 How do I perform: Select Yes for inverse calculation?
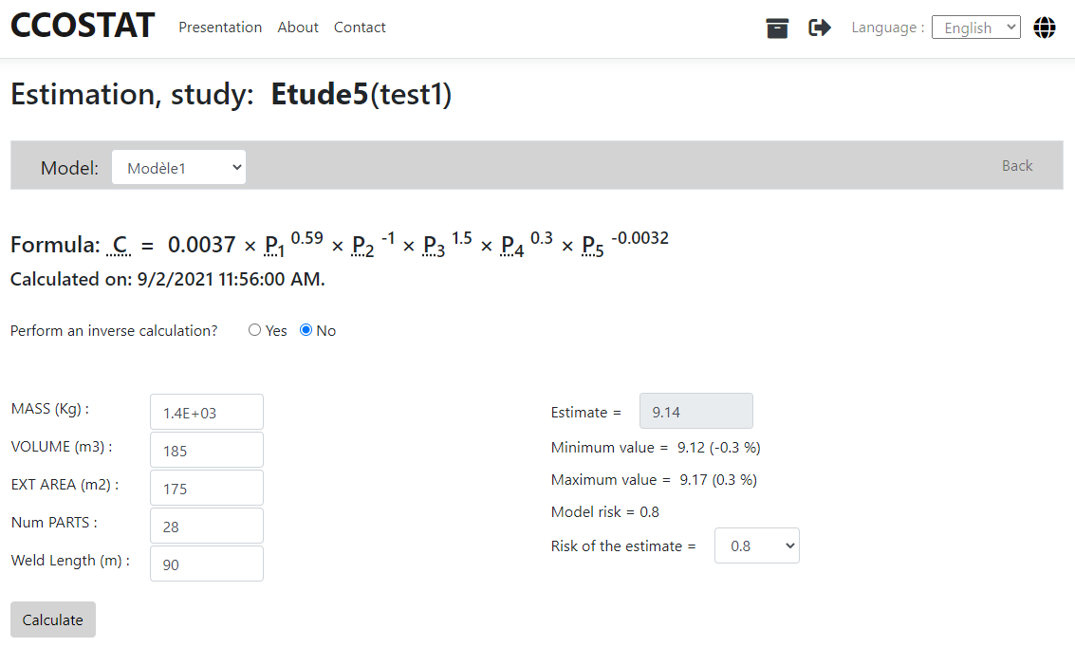[254, 330]
